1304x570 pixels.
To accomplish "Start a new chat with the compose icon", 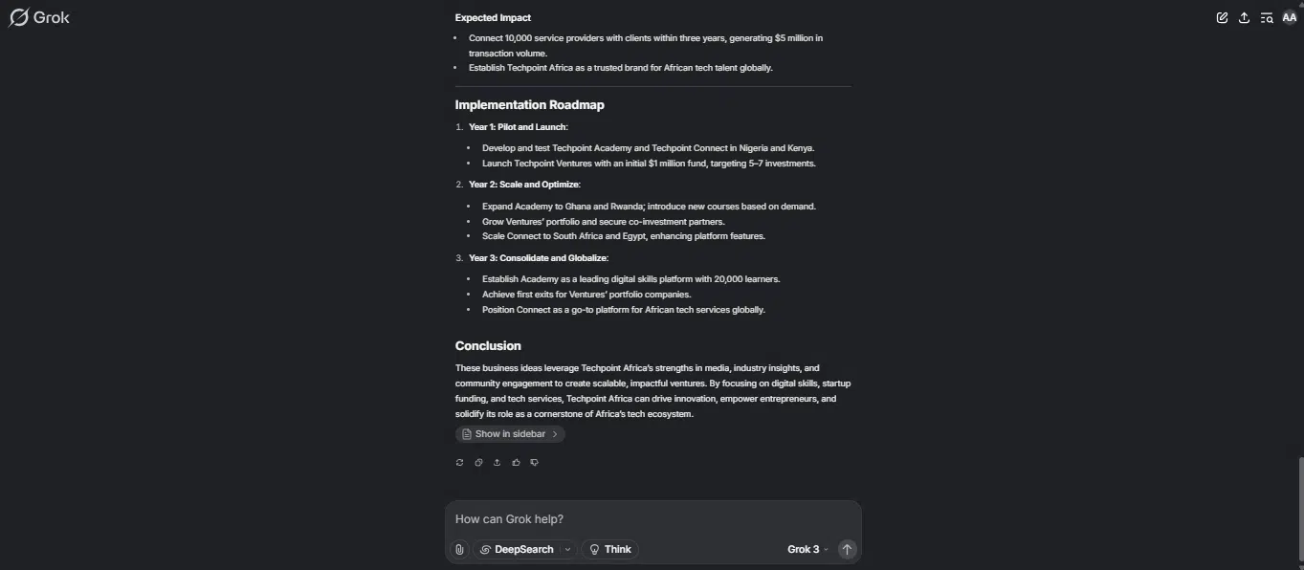I will pyautogui.click(x=1222, y=17).
